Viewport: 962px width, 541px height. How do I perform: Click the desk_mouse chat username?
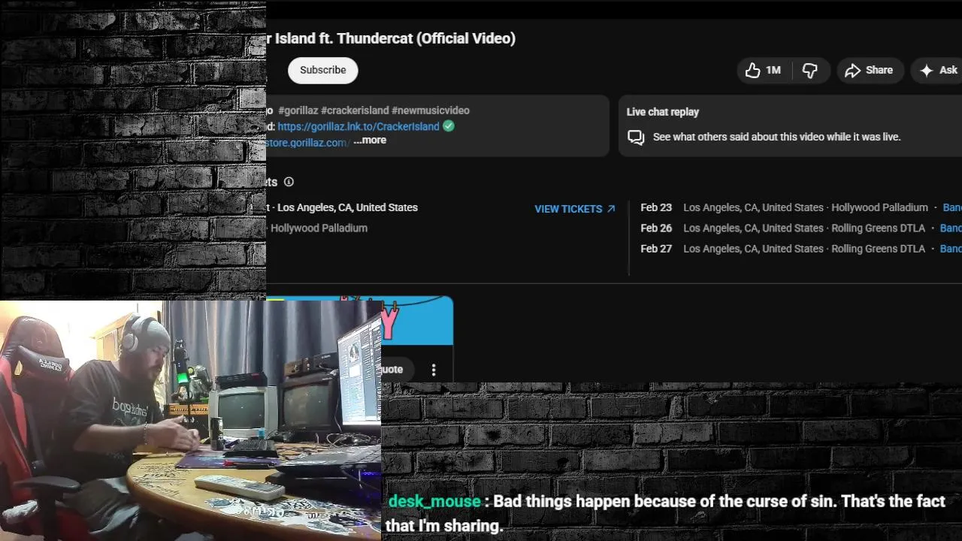(x=434, y=501)
